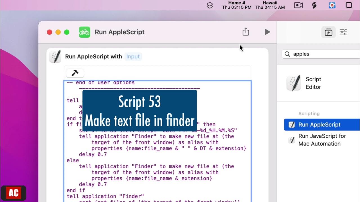The height and width of the screenshot is (202, 360).
Task: Click the AppleScript action icon beside title
Action: [x=55, y=56]
